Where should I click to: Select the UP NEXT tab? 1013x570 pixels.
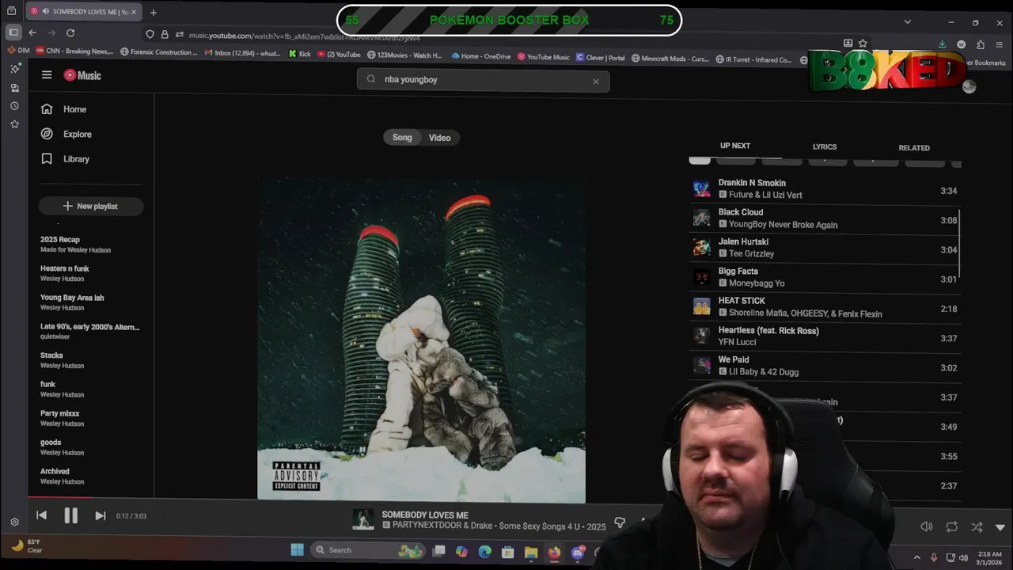pyautogui.click(x=735, y=146)
